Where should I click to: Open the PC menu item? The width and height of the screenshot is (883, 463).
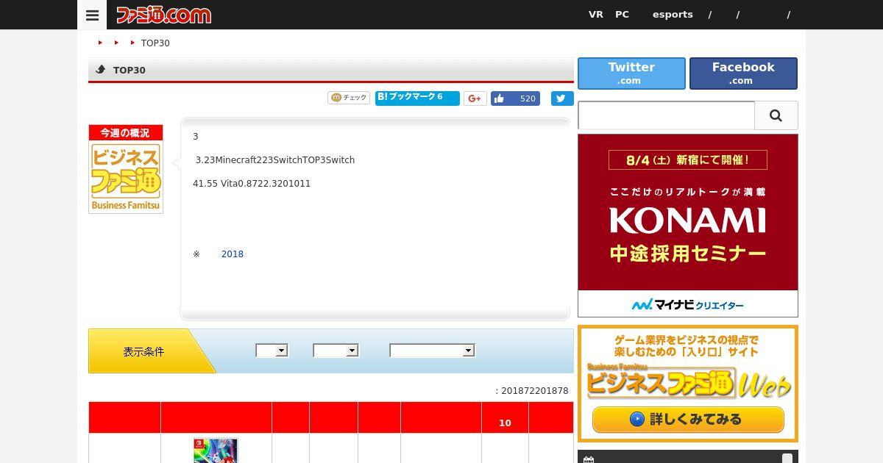(x=622, y=15)
